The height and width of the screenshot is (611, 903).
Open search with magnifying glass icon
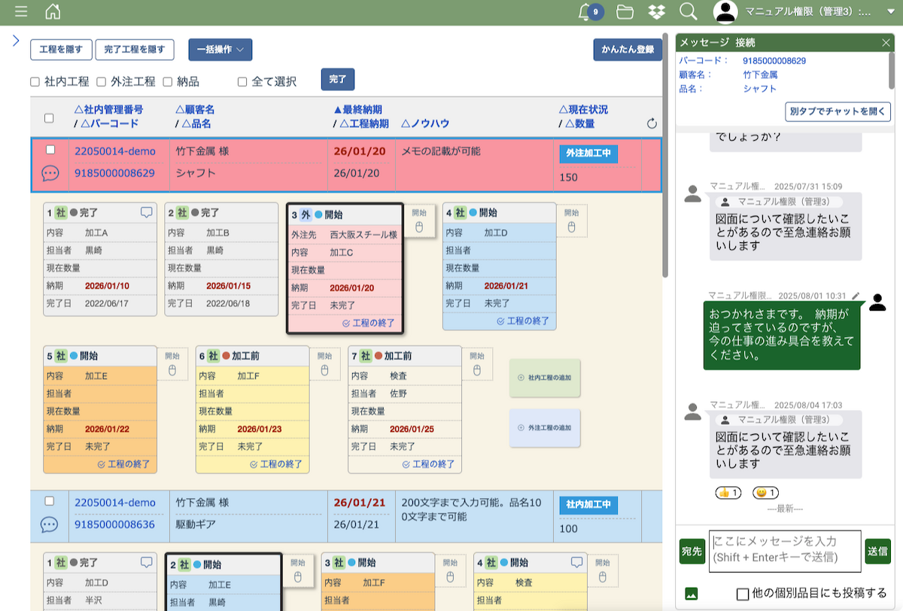coord(688,11)
